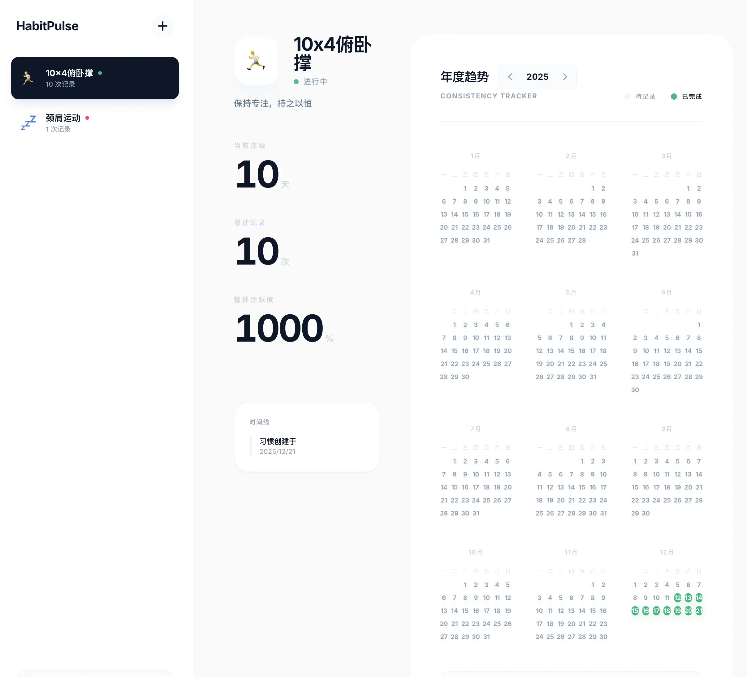Select January 1 in the calendar
This screenshot has height=677, width=747.
pyautogui.click(x=465, y=188)
